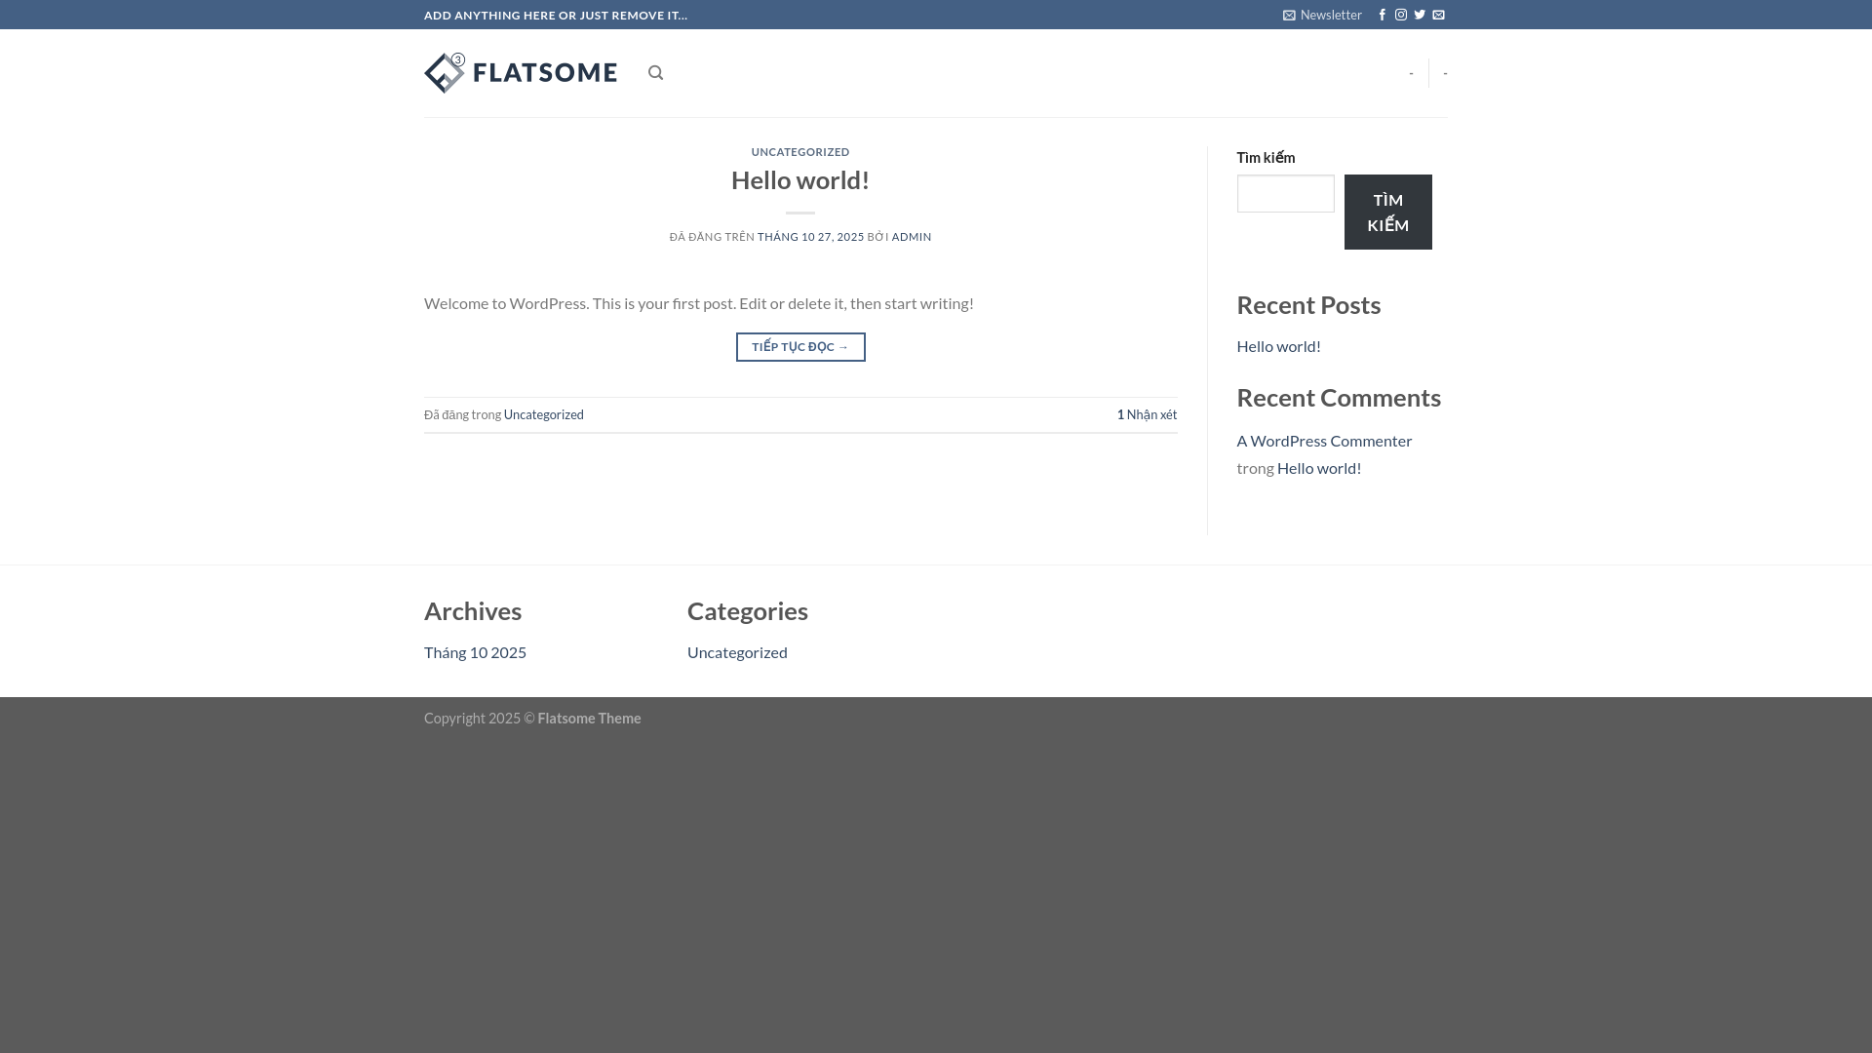Click the TIẾP TỤC ĐỌC button
This screenshot has width=1872, height=1053.
coord(799,347)
